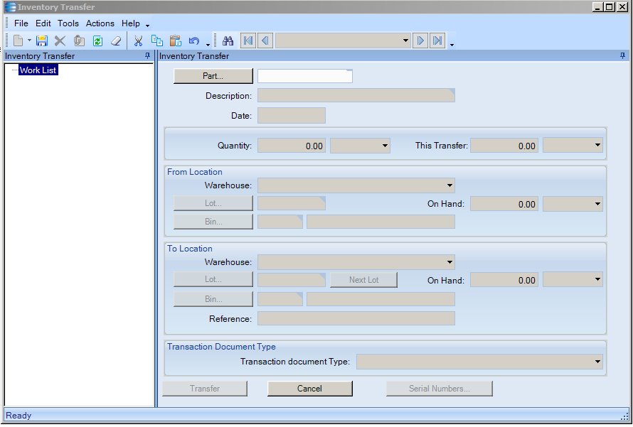Select Work List in the tree
This screenshot has width=633, height=427.
coord(38,70)
